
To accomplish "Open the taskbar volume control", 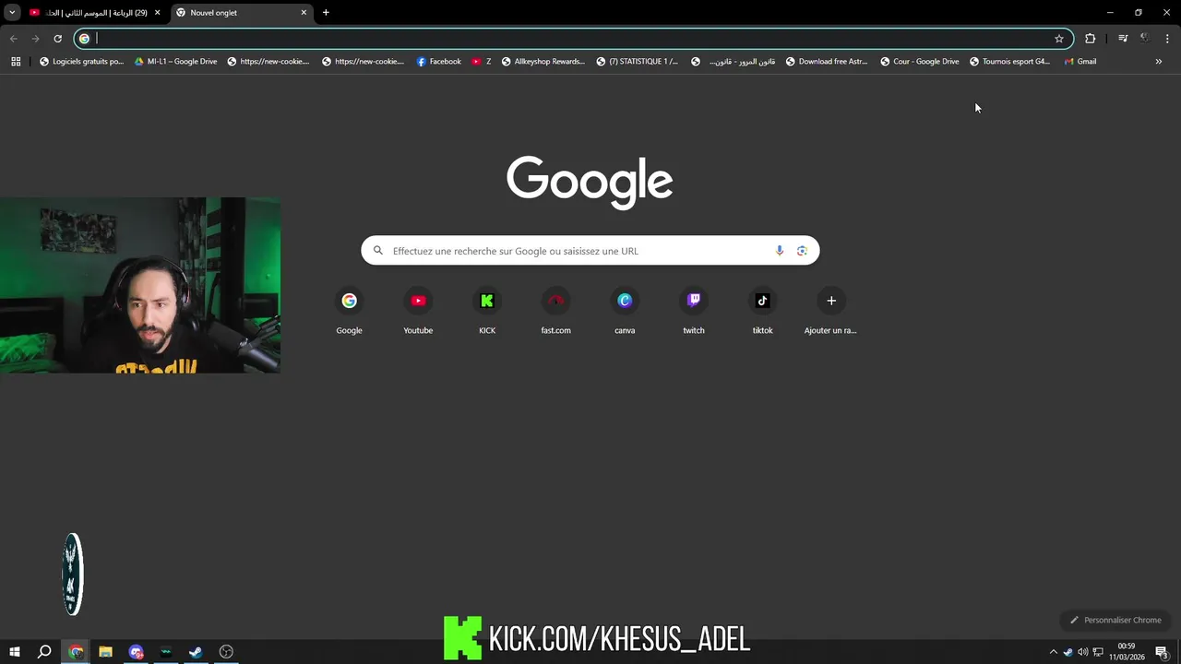I will pyautogui.click(x=1083, y=652).
